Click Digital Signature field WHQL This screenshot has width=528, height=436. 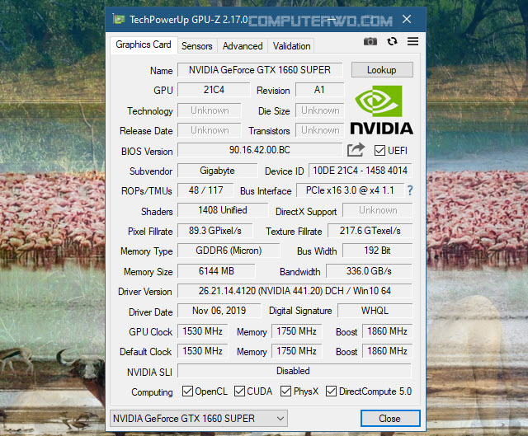coord(375,311)
